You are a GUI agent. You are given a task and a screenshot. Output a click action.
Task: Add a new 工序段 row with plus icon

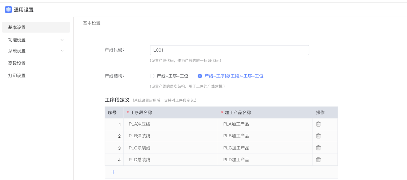[x=113, y=172]
